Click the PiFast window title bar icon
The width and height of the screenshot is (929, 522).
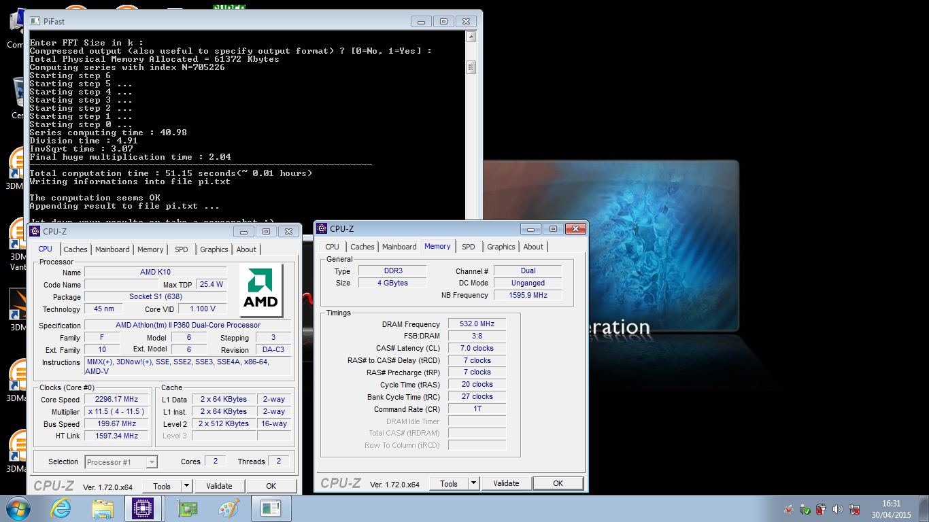point(35,21)
